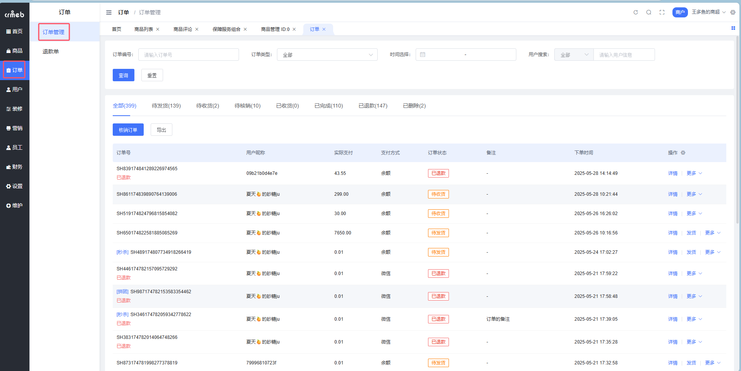Collapse sidebar with hamburger menu icon
This screenshot has width=741, height=371.
109,12
